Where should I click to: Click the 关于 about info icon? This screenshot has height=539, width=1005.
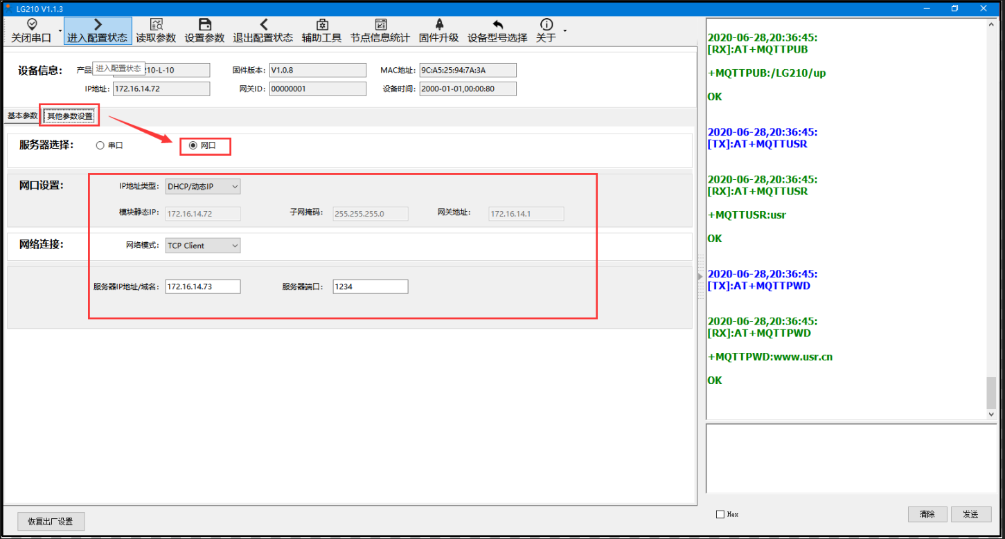(x=546, y=25)
